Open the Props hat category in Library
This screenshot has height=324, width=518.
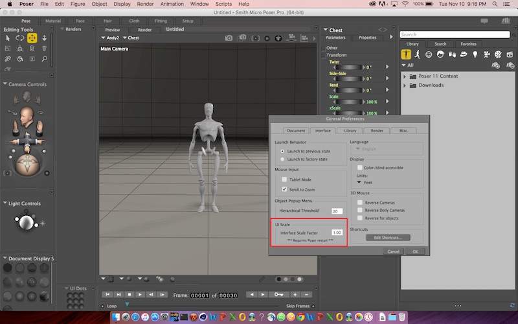click(464, 54)
